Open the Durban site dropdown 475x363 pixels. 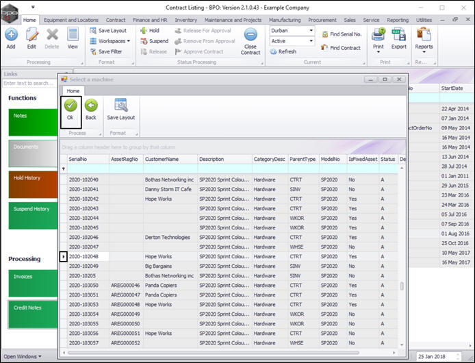(310, 31)
